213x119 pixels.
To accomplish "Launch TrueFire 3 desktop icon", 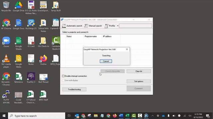I will point(31,78).
